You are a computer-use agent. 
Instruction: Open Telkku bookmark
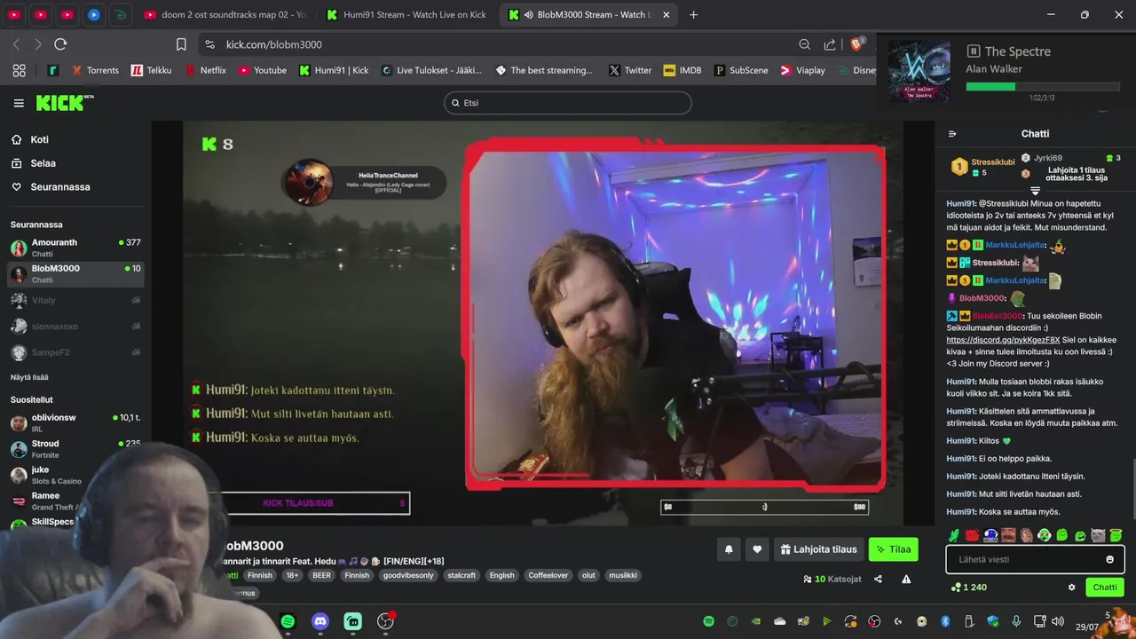152,70
